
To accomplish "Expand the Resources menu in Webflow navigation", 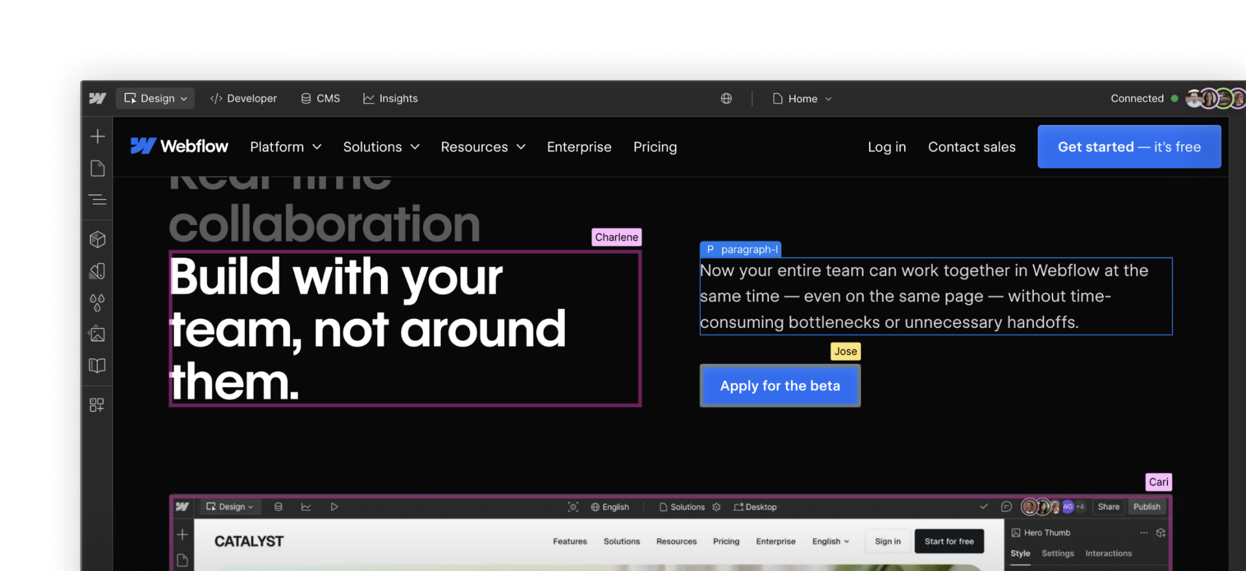I will (483, 147).
